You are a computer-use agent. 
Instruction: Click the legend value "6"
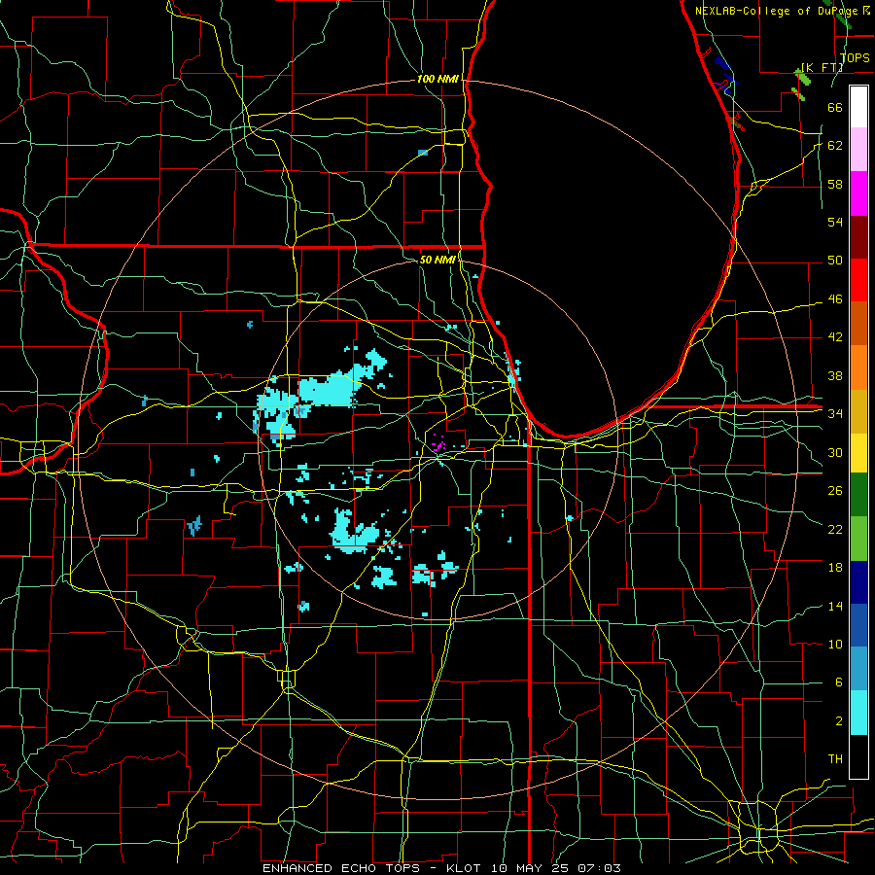(839, 682)
